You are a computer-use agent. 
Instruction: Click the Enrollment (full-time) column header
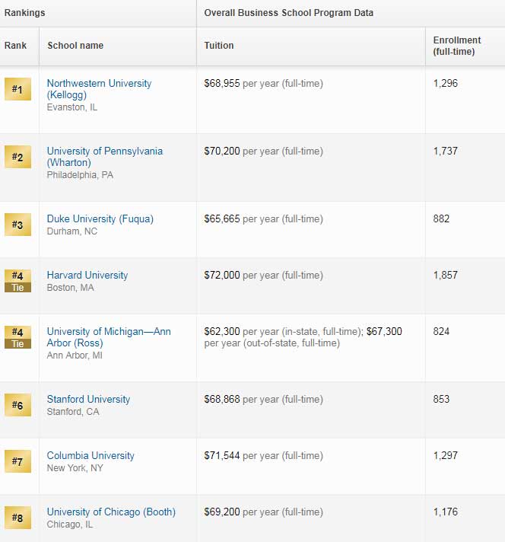click(456, 46)
